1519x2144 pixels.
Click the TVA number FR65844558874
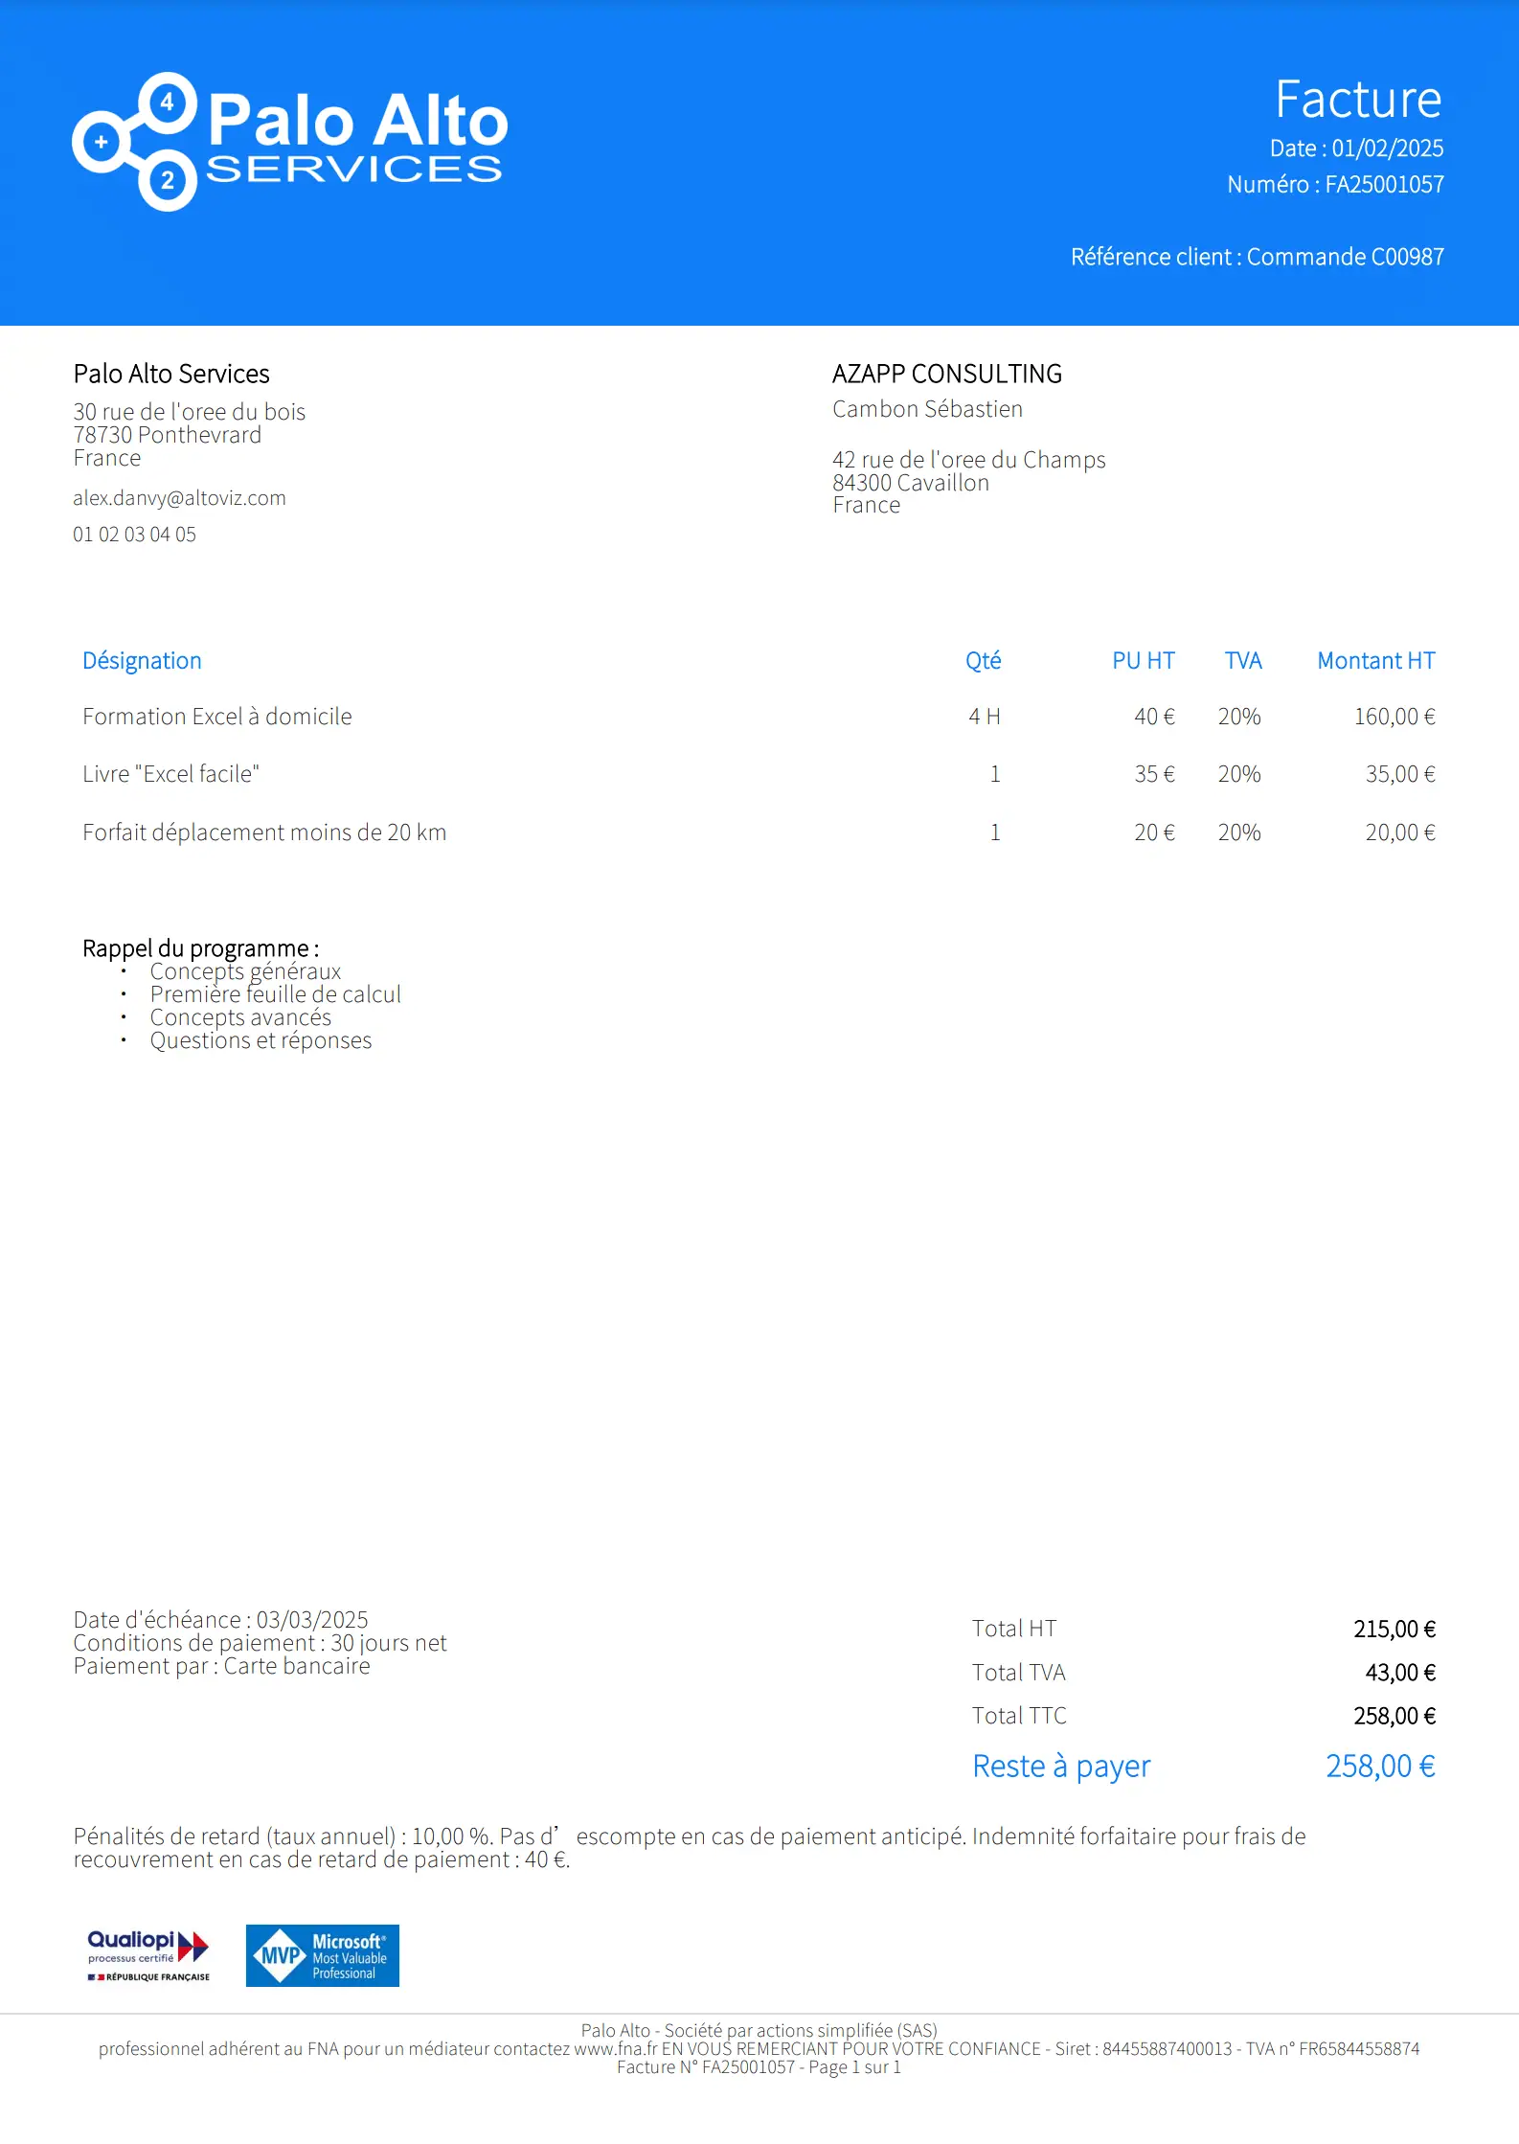click(x=1359, y=2049)
